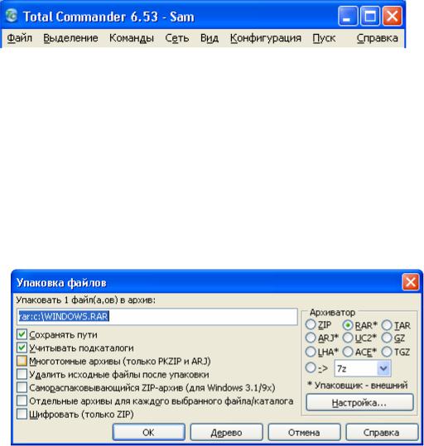This screenshot has width=424, height=446.
Task: Open the Справка menu in menu bar
Action: click(x=378, y=38)
